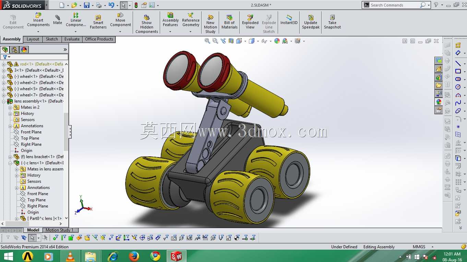Click the Smart Dimension tool
The width and height of the screenshot is (467, 262).
pos(458,53)
